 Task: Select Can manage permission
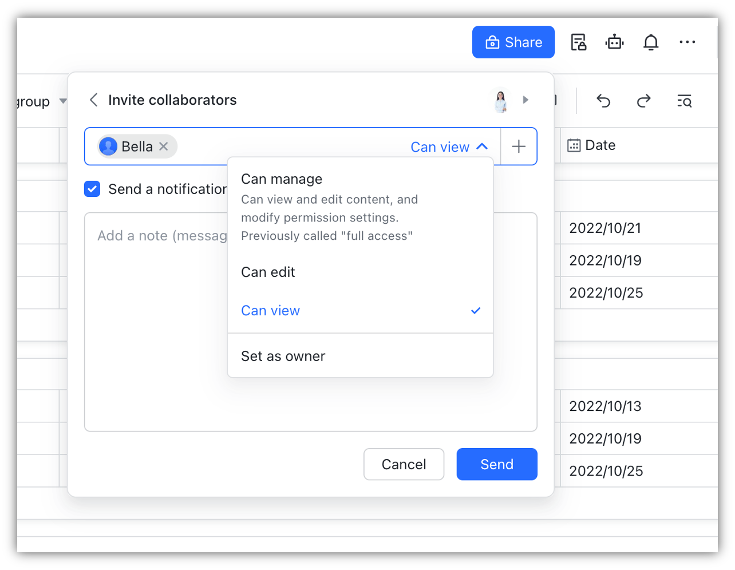282,179
